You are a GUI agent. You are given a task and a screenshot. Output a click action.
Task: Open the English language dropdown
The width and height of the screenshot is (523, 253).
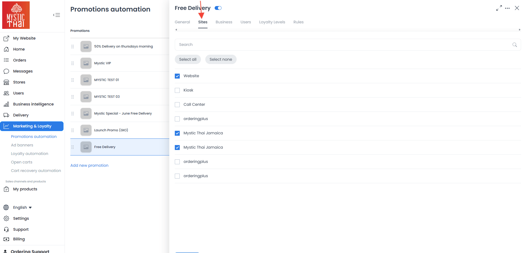pyautogui.click(x=23, y=207)
